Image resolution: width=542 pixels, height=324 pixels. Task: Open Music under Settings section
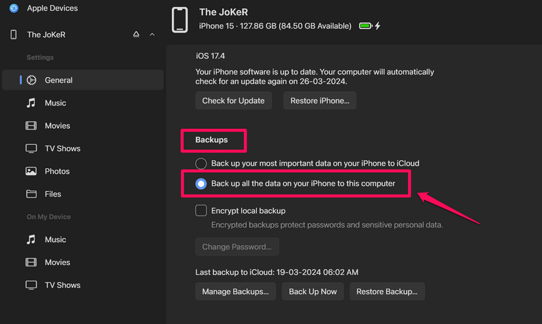[55, 103]
